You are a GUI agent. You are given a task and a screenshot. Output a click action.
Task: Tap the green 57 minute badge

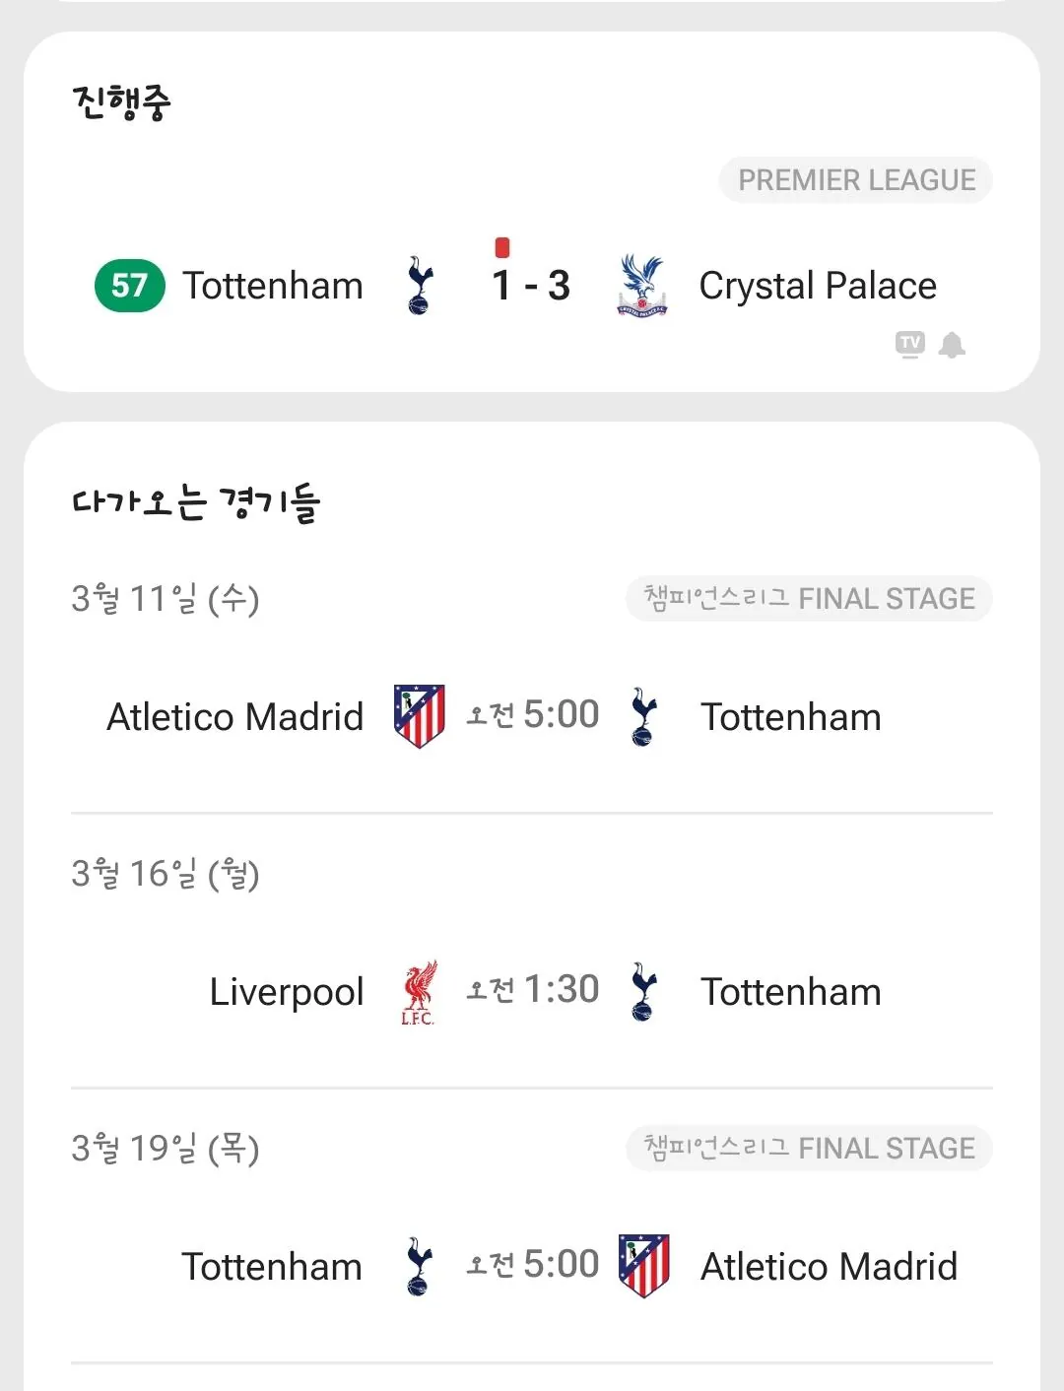[x=129, y=286]
